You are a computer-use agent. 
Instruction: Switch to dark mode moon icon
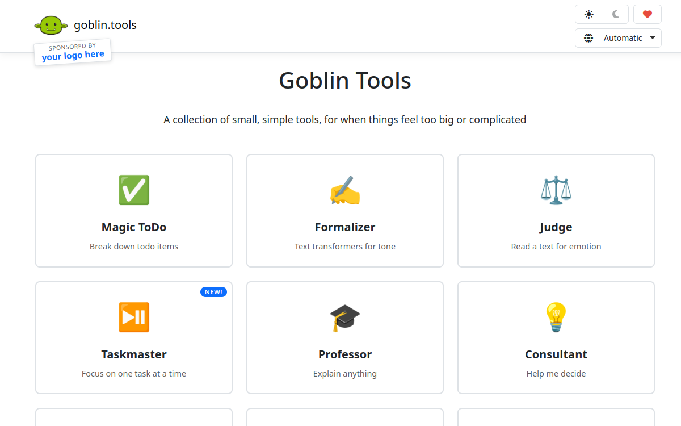616,15
